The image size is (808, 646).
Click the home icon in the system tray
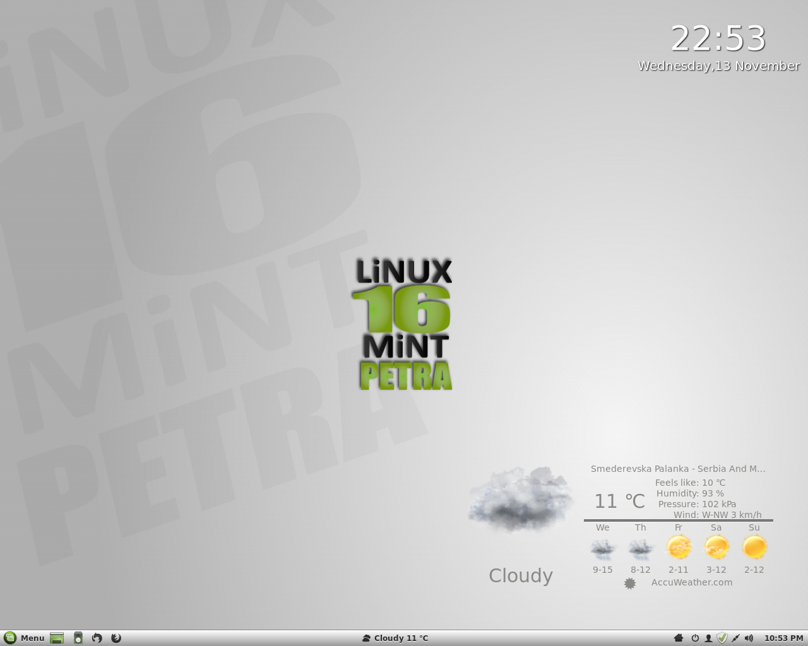[679, 638]
